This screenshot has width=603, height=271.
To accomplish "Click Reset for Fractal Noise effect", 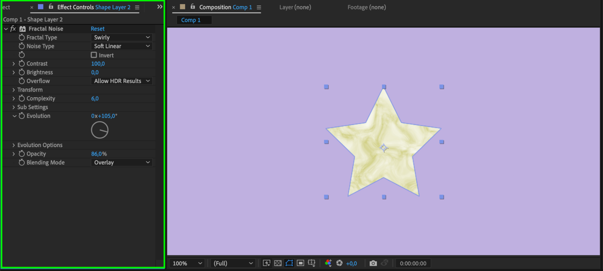I will (x=97, y=29).
